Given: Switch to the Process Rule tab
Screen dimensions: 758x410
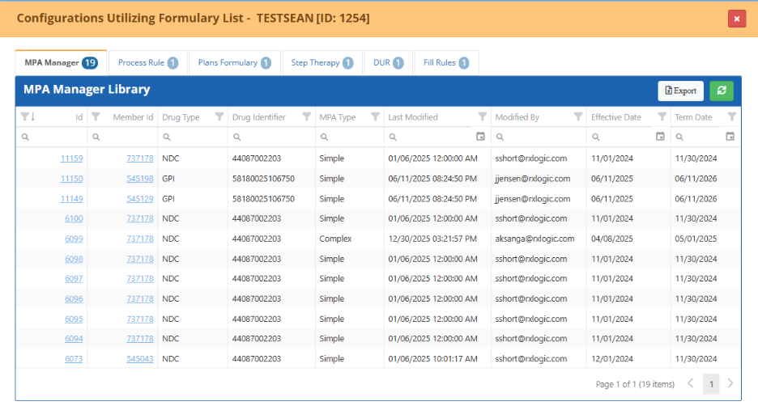Looking at the screenshot, I should pos(147,62).
